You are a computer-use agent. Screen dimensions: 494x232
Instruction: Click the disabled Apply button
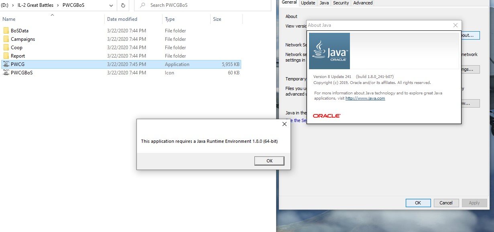click(474, 203)
